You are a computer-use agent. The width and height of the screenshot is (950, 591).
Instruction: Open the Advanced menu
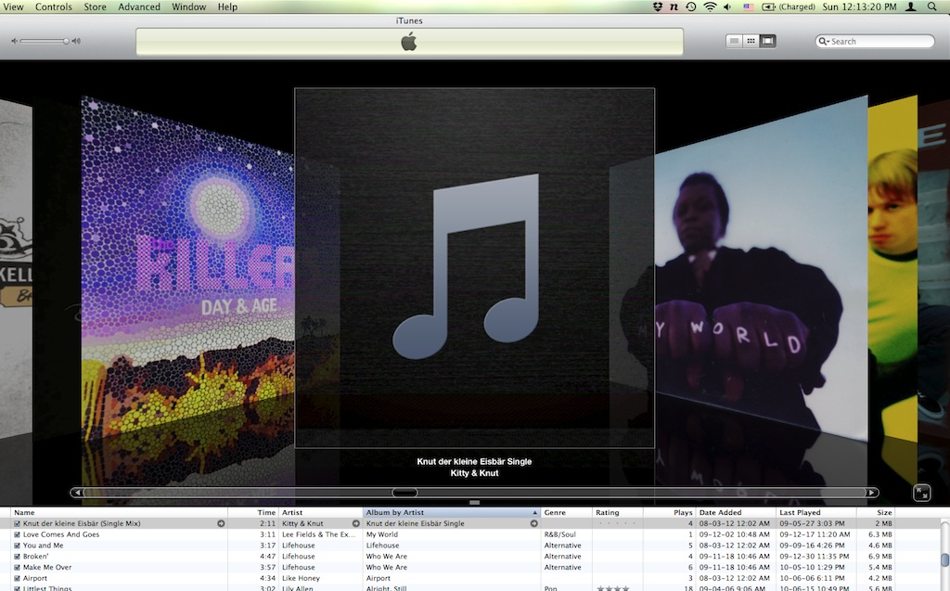pos(139,6)
